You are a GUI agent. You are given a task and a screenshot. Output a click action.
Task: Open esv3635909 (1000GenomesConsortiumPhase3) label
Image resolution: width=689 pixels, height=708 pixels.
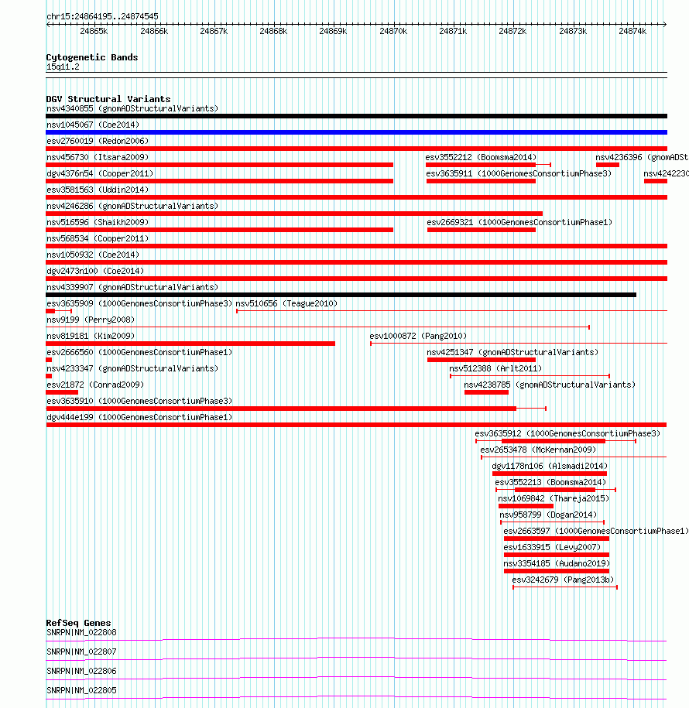[x=139, y=303]
